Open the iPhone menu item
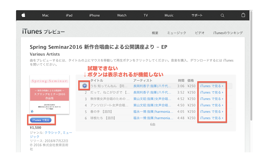The width and height of the screenshot is (269, 163). coord(94,15)
